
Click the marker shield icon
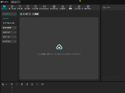[43, 84]
